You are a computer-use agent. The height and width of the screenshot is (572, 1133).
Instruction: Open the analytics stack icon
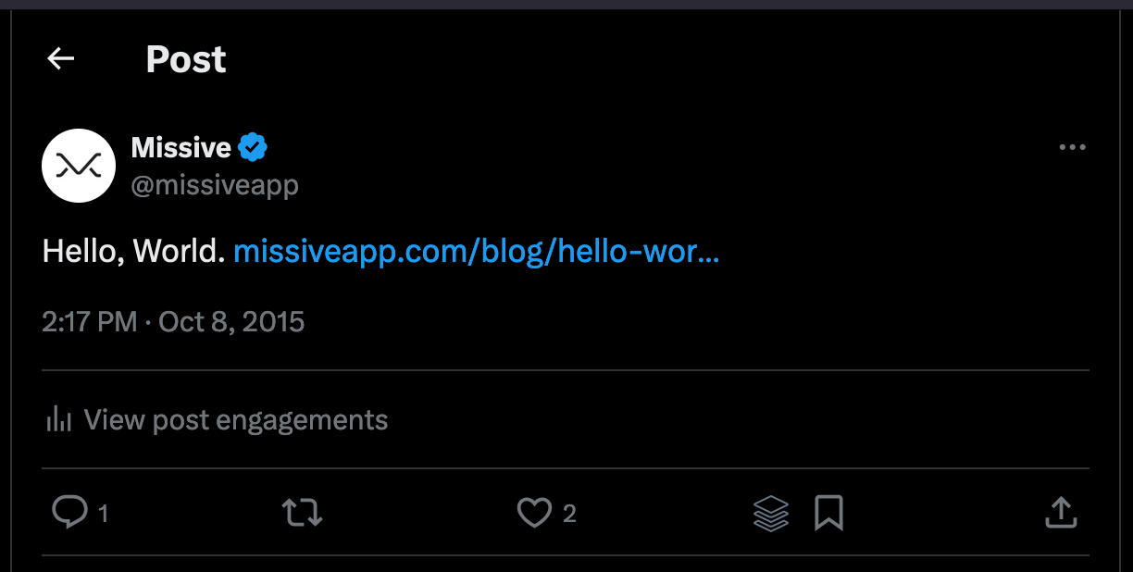(772, 512)
